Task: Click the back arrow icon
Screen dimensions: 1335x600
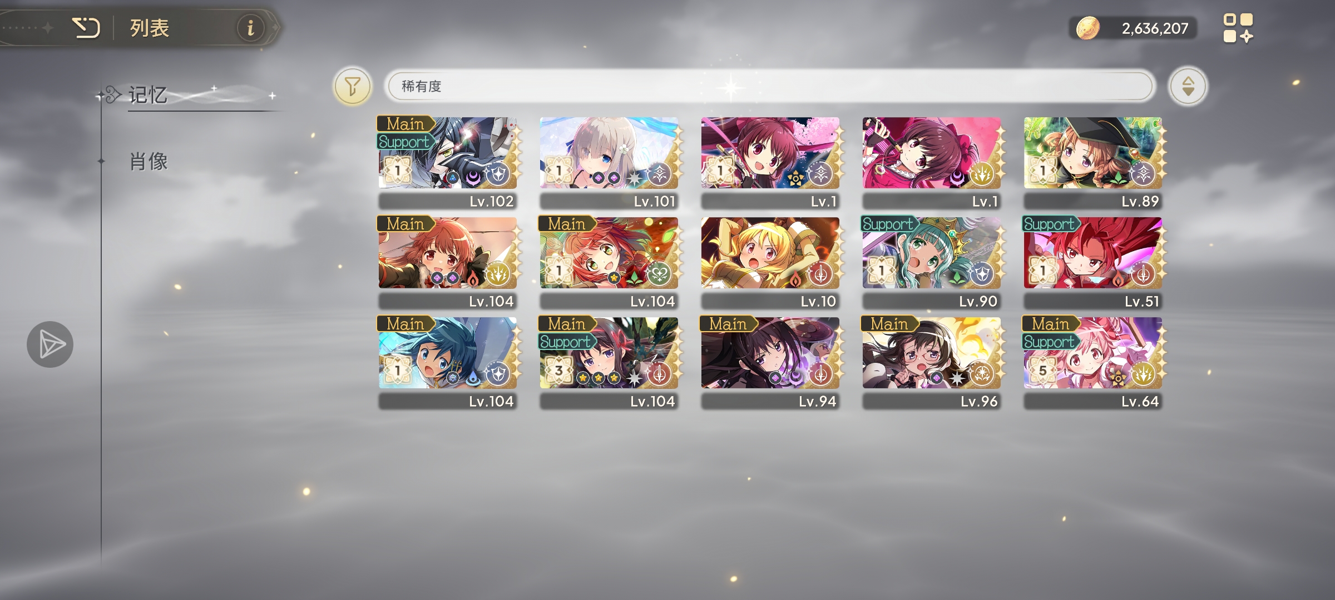Action: [x=86, y=27]
